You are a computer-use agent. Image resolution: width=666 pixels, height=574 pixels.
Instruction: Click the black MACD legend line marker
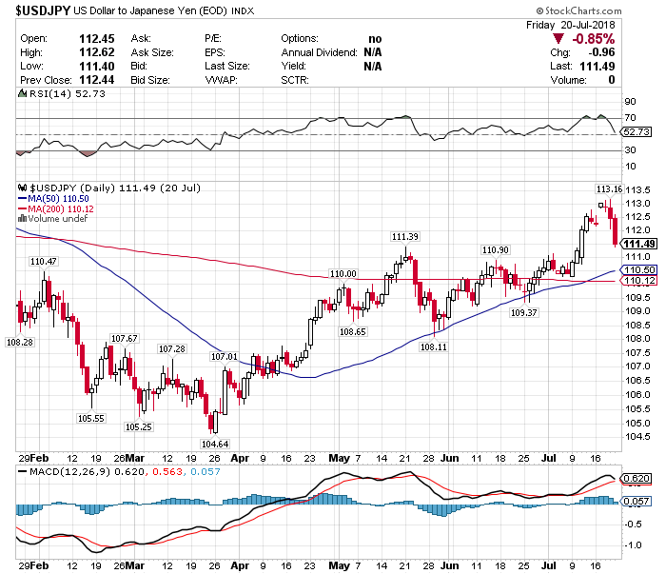pos(22,471)
